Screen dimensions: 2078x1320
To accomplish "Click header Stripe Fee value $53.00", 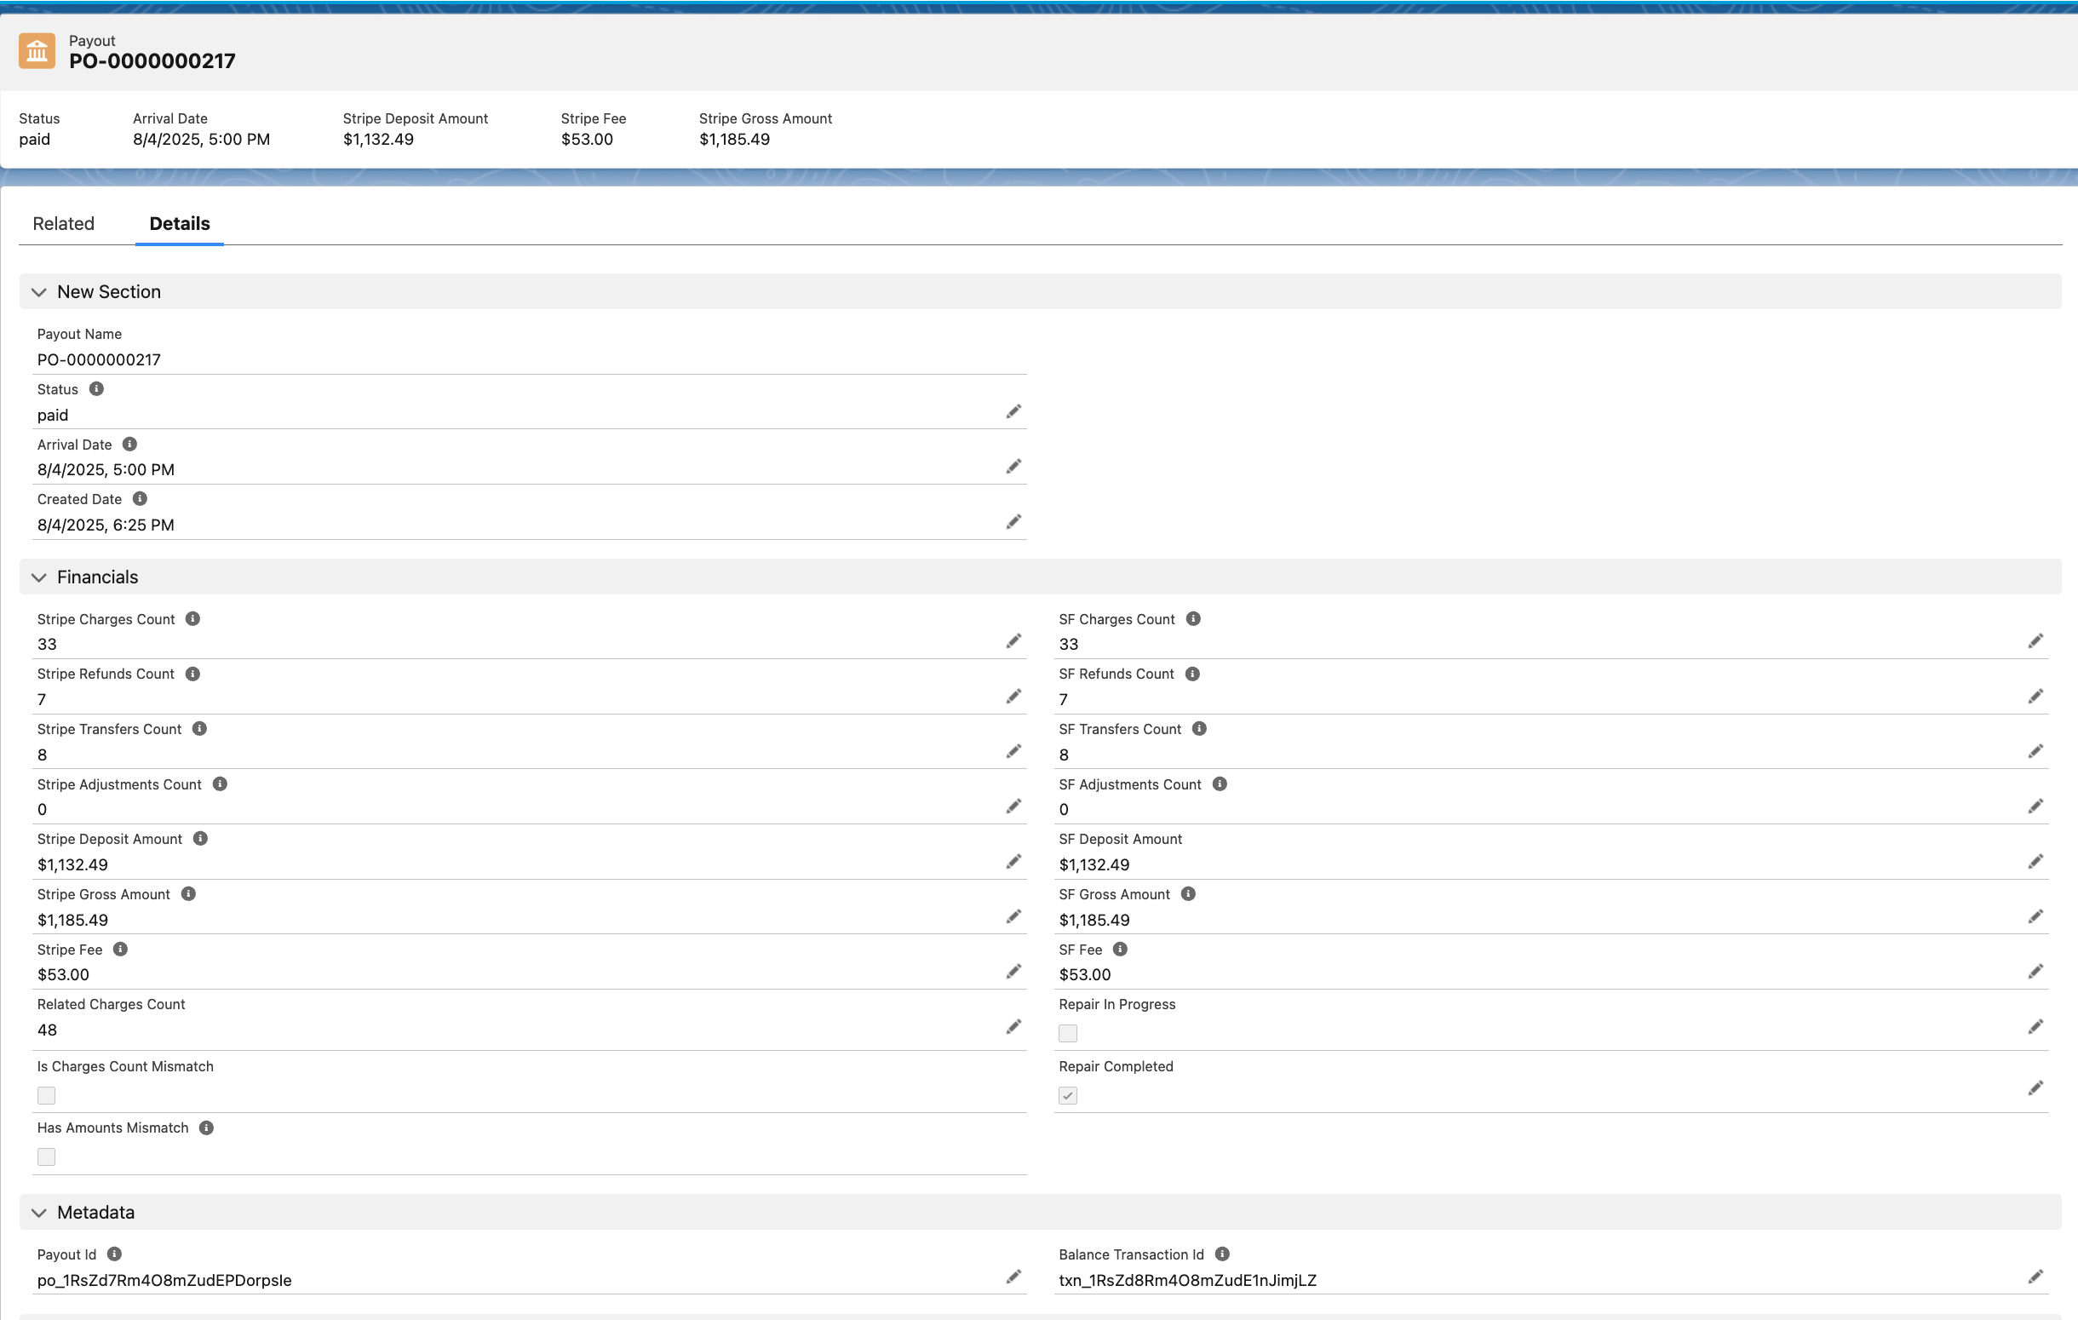I will tap(587, 139).
